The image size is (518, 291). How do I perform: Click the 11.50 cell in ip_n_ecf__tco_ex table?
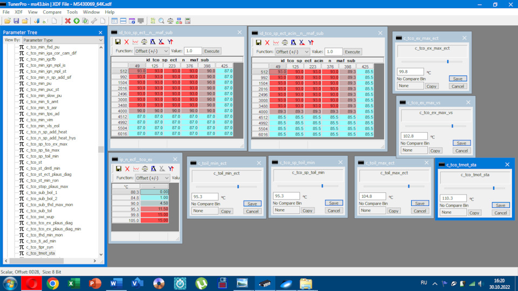[x=155, y=209]
